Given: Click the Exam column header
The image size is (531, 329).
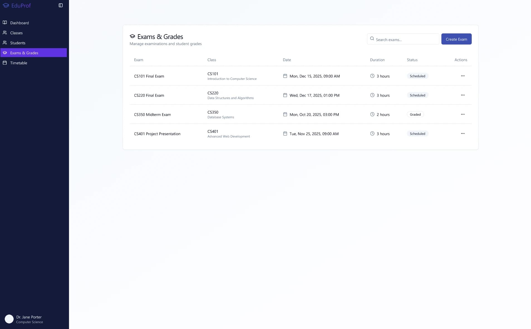Looking at the screenshot, I should point(139,60).
